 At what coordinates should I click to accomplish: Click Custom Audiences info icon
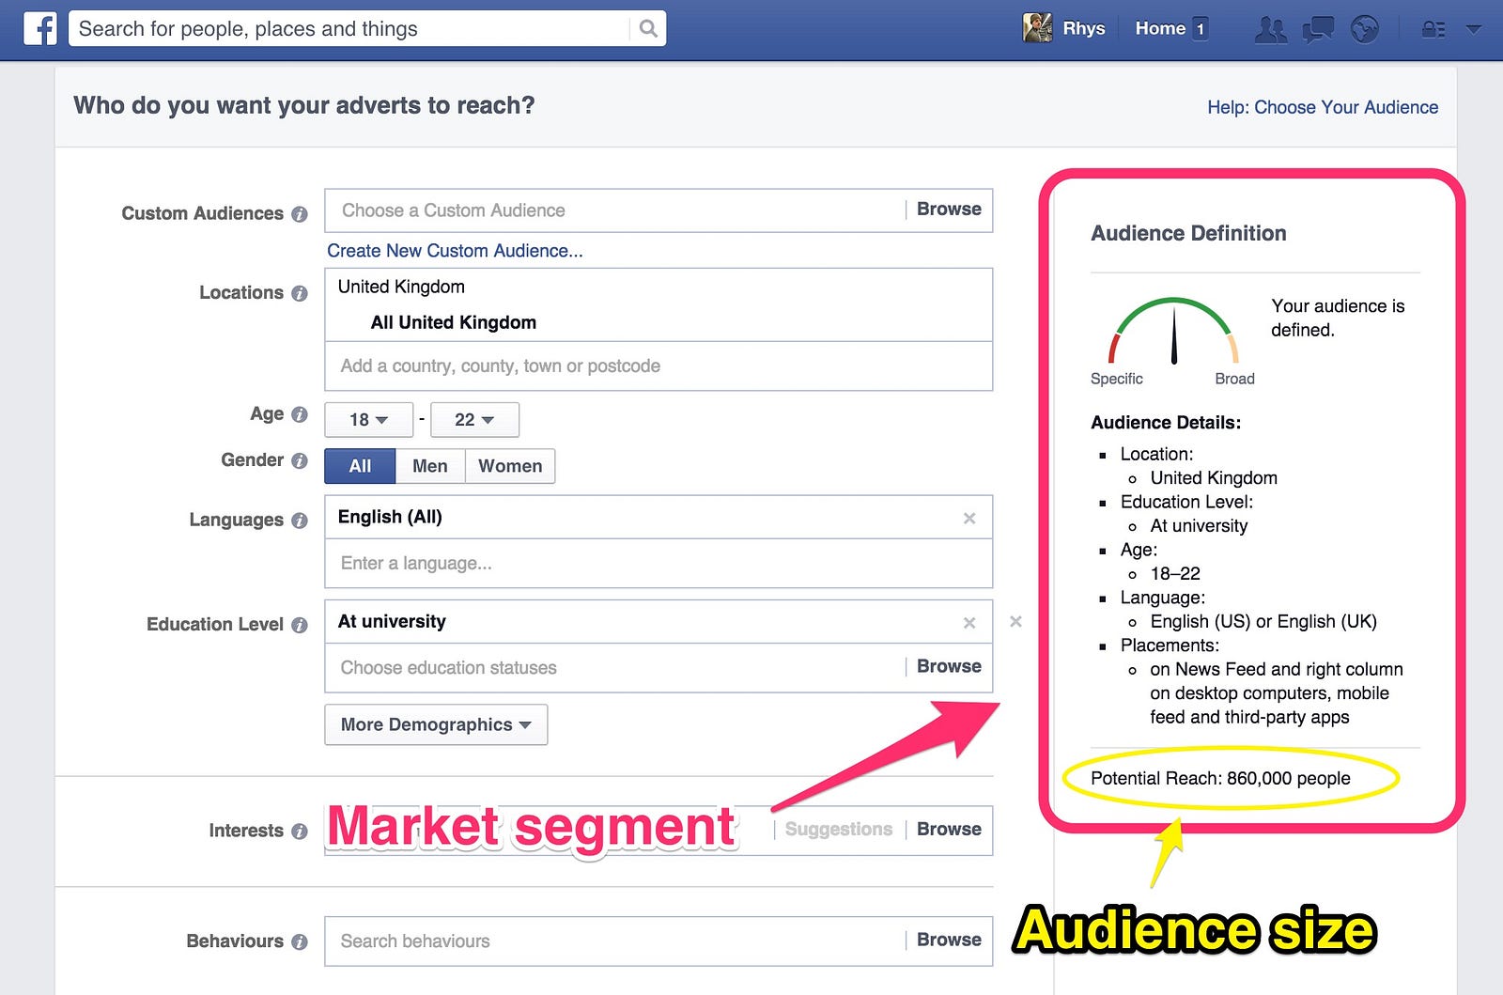(x=300, y=214)
